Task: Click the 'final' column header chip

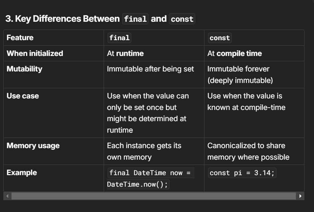Action: [119, 38]
